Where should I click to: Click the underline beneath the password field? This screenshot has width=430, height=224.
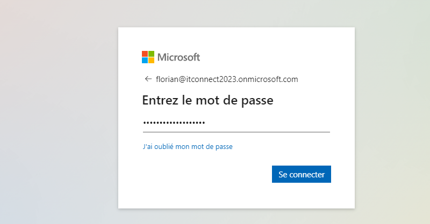(x=236, y=132)
